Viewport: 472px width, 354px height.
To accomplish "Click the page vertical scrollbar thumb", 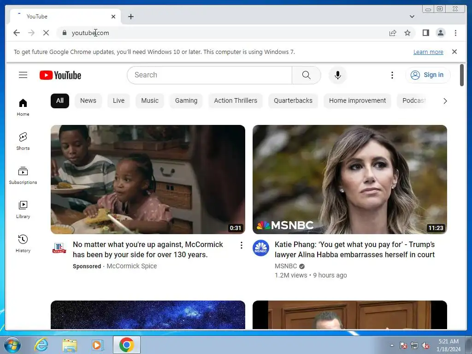I will pyautogui.click(x=462, y=75).
